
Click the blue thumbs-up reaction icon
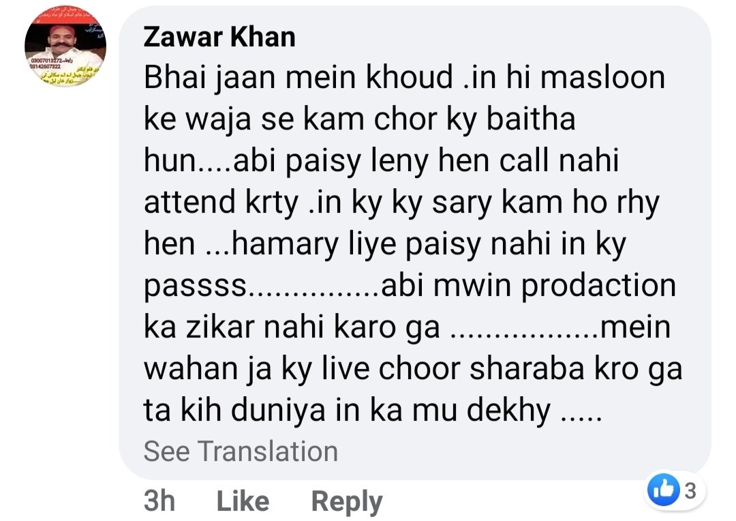coord(663,490)
